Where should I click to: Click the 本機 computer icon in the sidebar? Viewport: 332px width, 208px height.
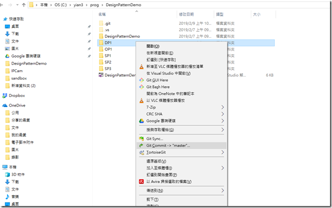(5, 167)
